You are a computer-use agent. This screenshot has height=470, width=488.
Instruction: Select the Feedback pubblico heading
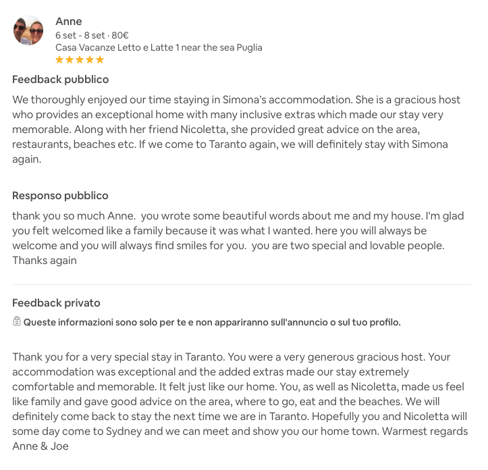60,80
